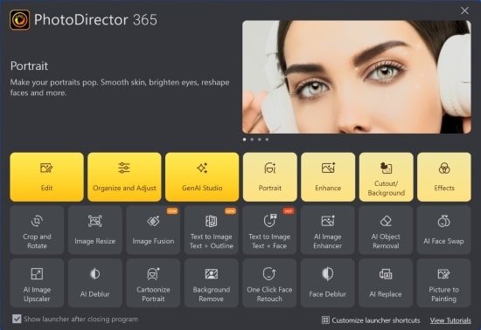Click the portrait preview image
Image resolution: width=481 pixels, height=330 pixels.
(x=357, y=77)
